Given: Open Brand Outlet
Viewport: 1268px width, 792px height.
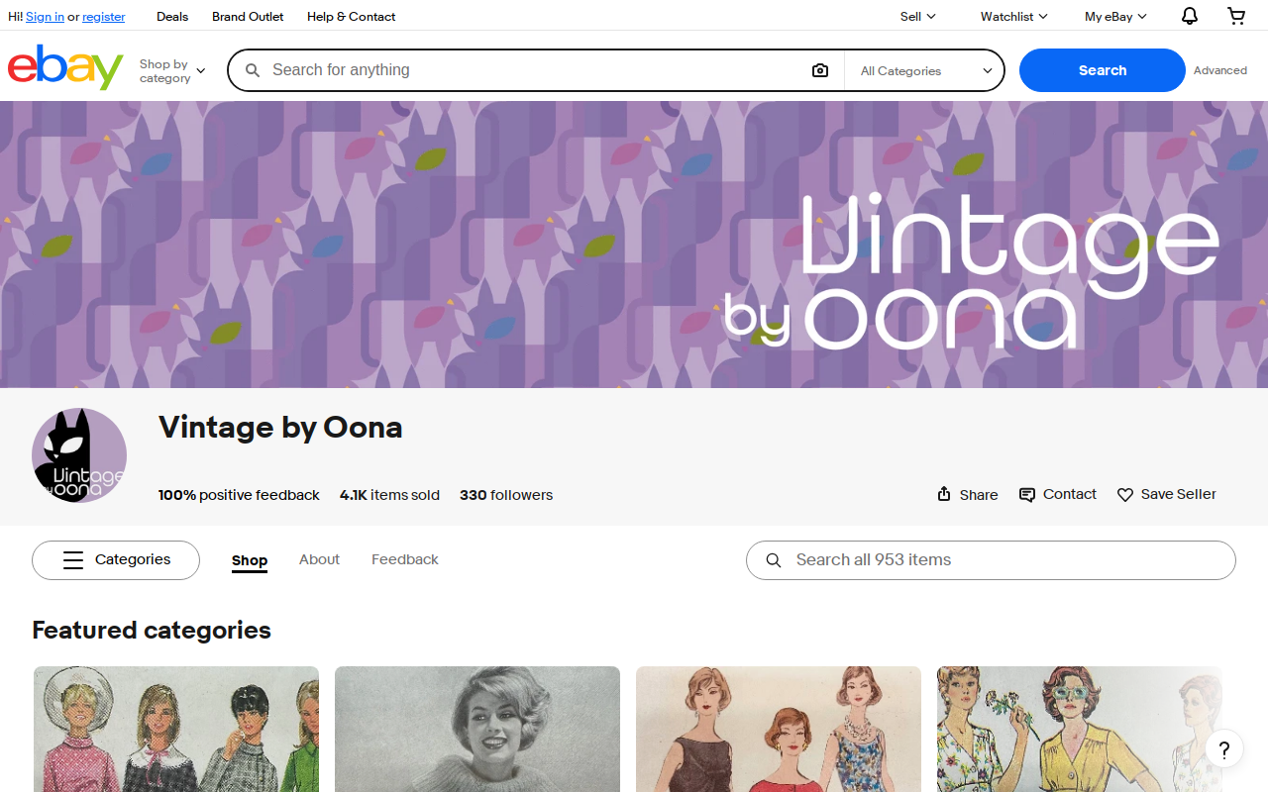Looking at the screenshot, I should (248, 16).
